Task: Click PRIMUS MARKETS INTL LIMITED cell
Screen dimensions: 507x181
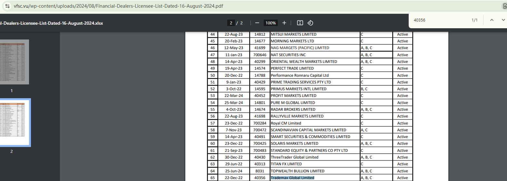Action: 315,89
